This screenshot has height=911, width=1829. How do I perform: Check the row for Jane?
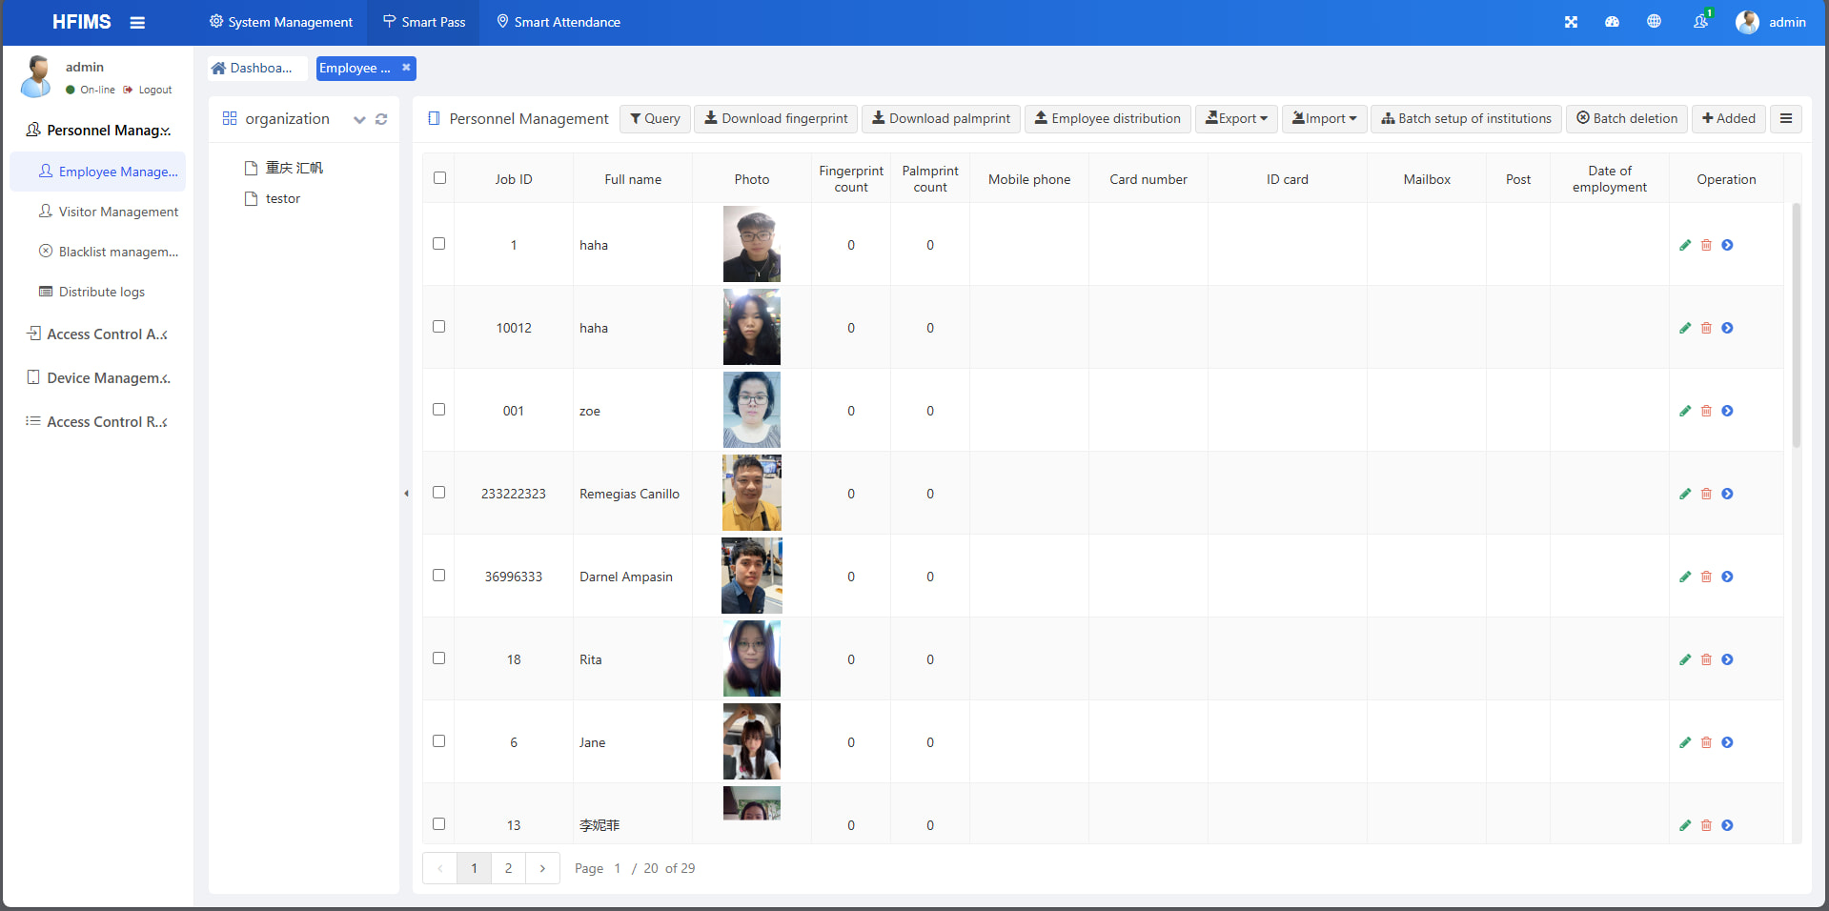[439, 740]
